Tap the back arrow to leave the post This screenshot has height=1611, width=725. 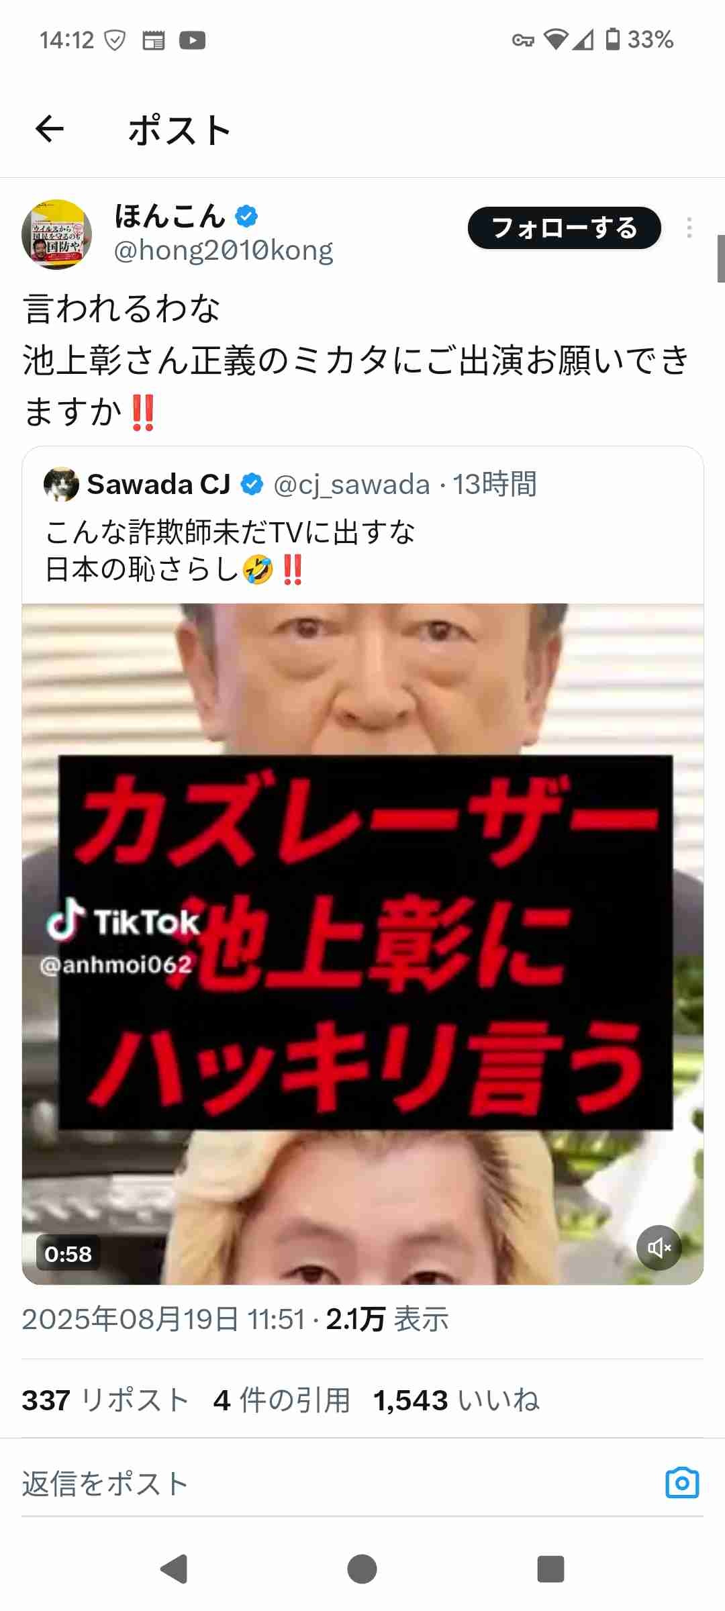pos(50,129)
